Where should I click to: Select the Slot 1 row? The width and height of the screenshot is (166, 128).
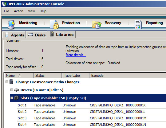92,105
